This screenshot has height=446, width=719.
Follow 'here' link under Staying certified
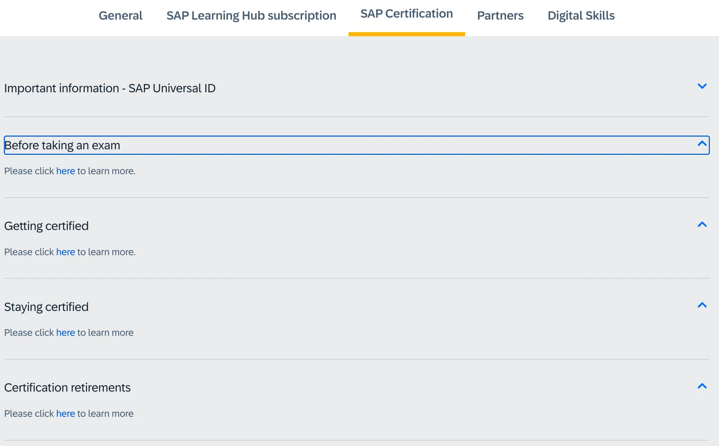[x=65, y=333]
